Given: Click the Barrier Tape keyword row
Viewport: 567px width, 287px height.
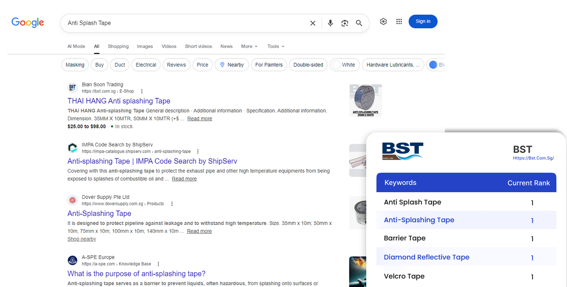Looking at the screenshot, I should pos(466,238).
